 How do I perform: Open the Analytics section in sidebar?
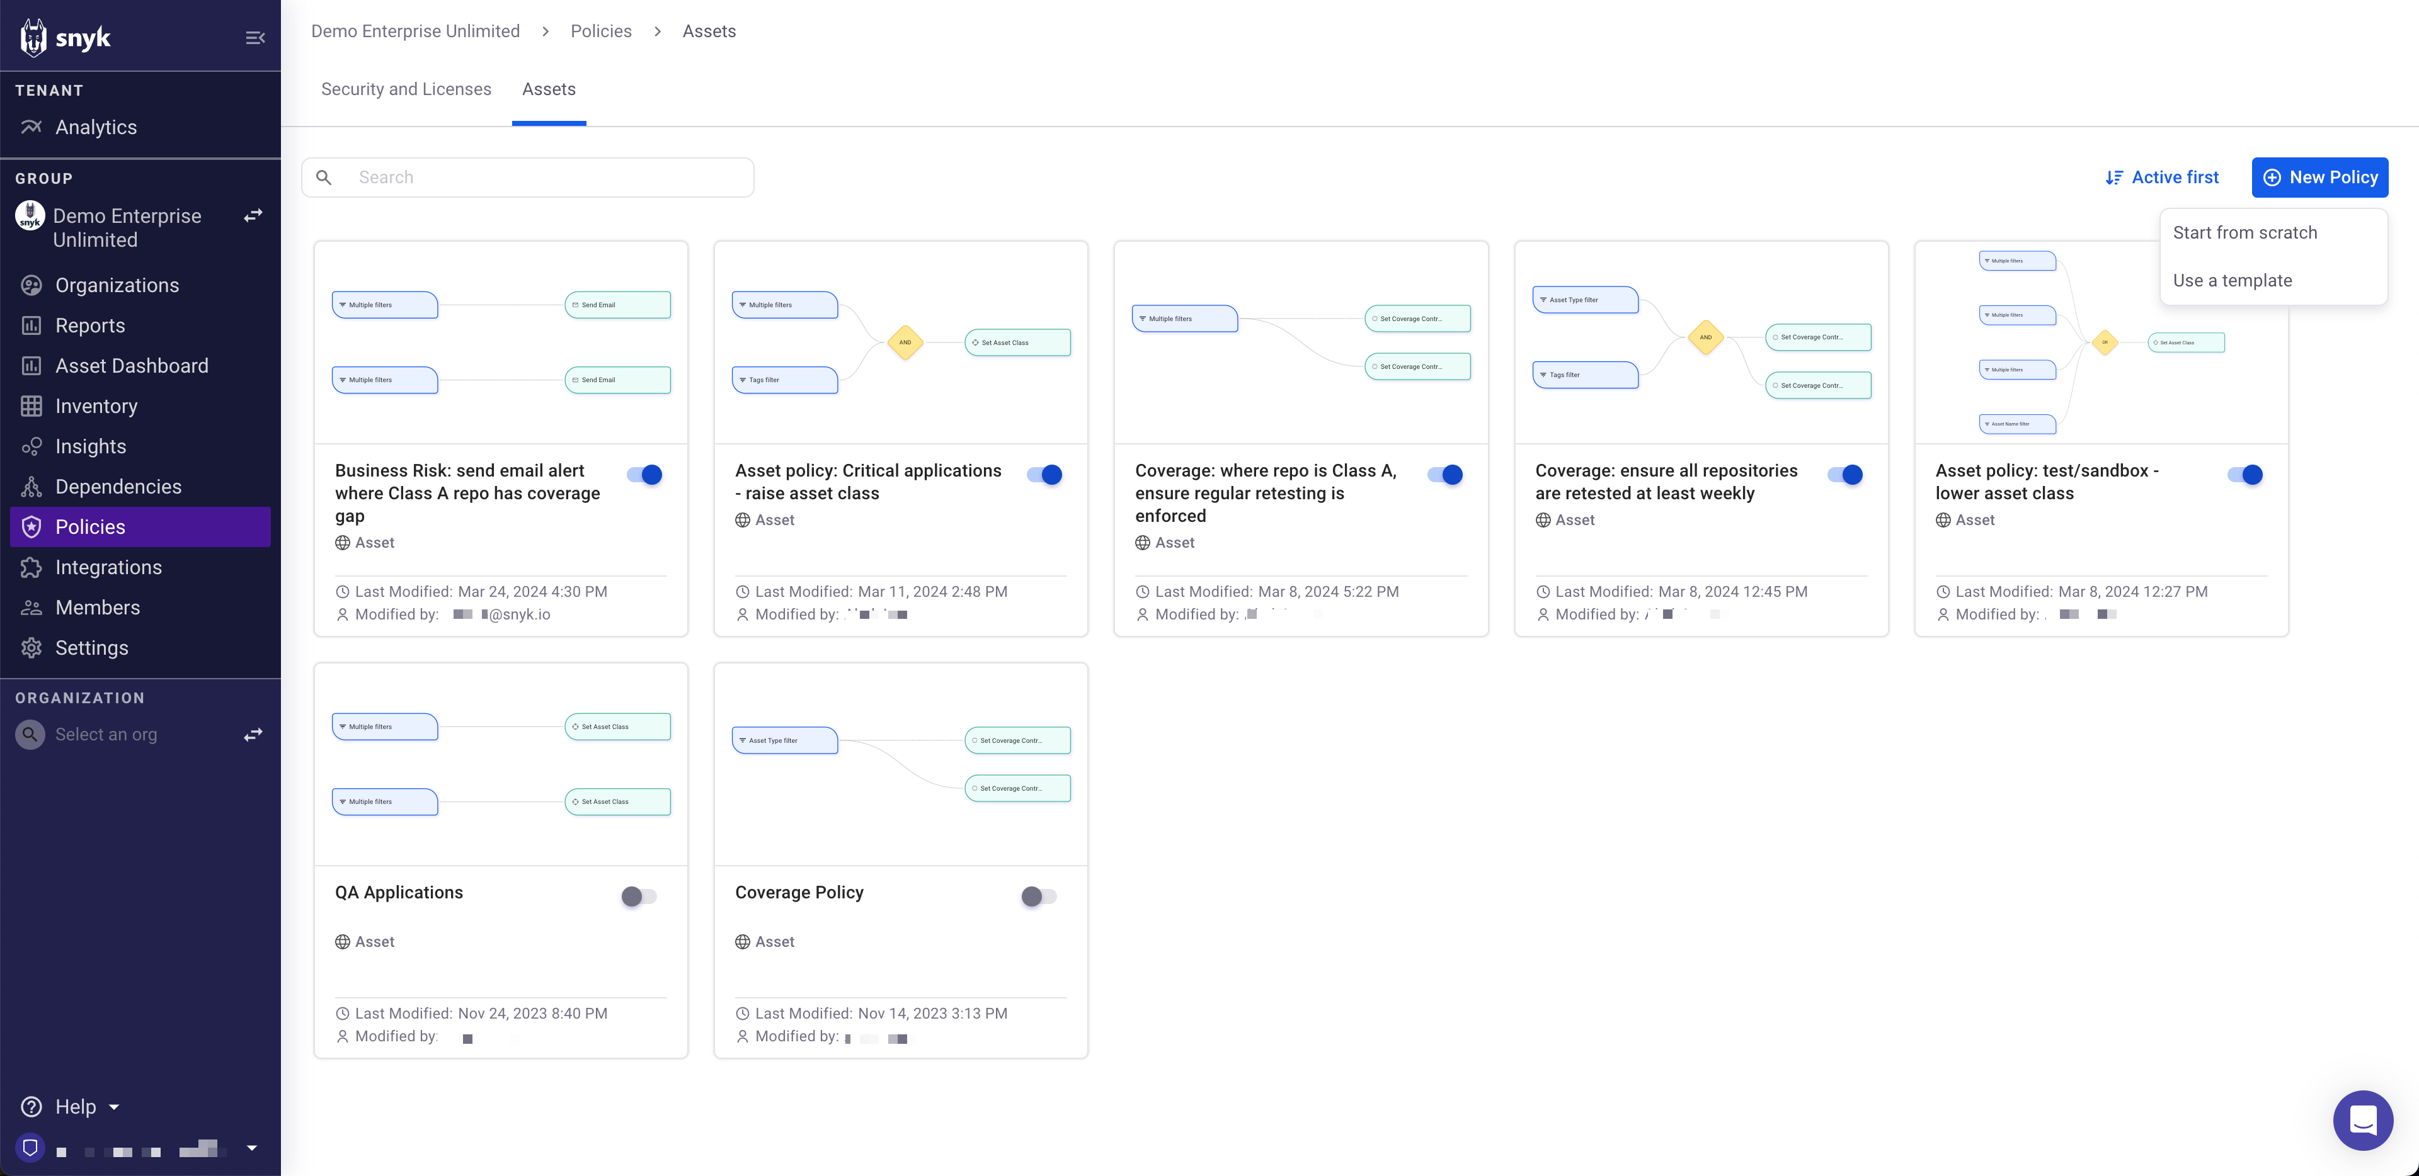[x=94, y=127]
